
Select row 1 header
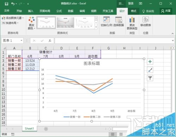(3, 52)
